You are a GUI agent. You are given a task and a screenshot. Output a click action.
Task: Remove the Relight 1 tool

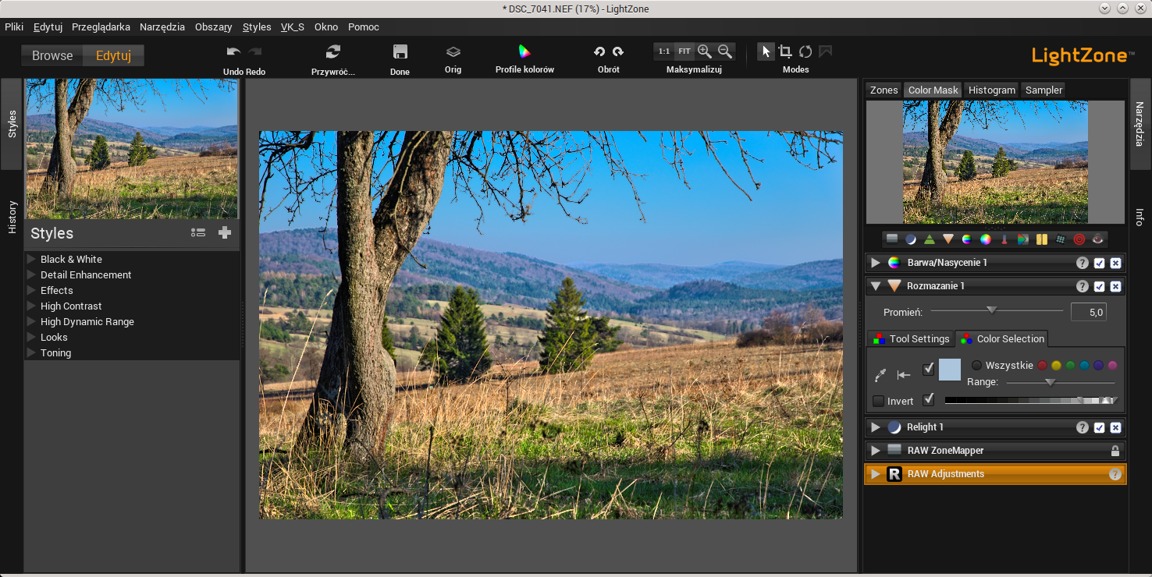pos(1116,427)
